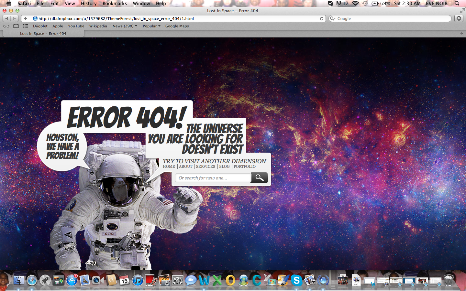Open the bookmarks book icon
The height and width of the screenshot is (291, 466).
(16, 26)
